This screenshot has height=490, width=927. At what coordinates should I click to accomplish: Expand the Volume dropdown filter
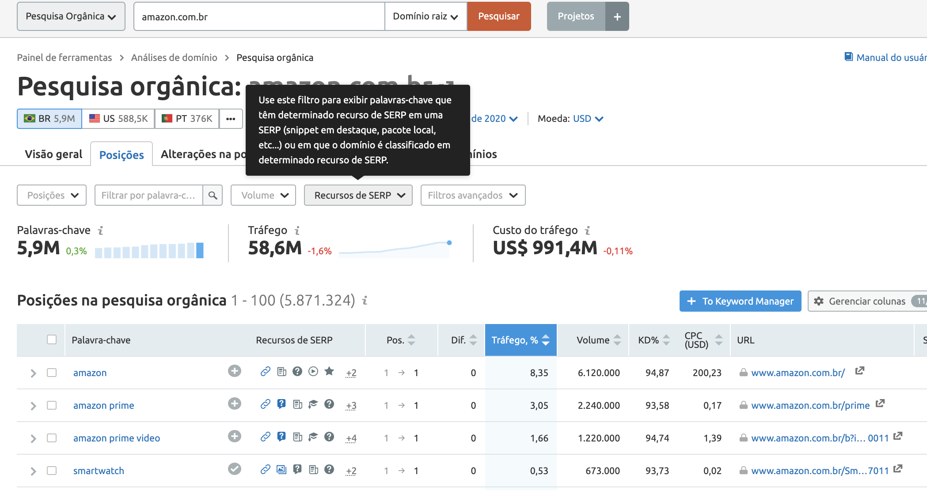[264, 195]
